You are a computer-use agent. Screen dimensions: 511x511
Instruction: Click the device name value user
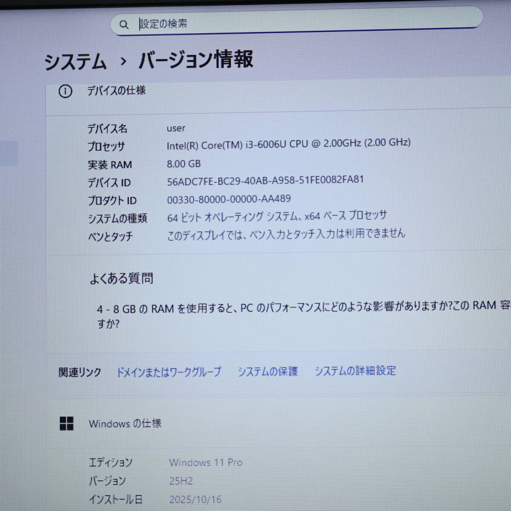point(176,128)
